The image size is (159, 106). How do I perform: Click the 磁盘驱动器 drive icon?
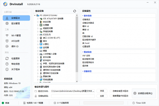[x=41, y=28]
